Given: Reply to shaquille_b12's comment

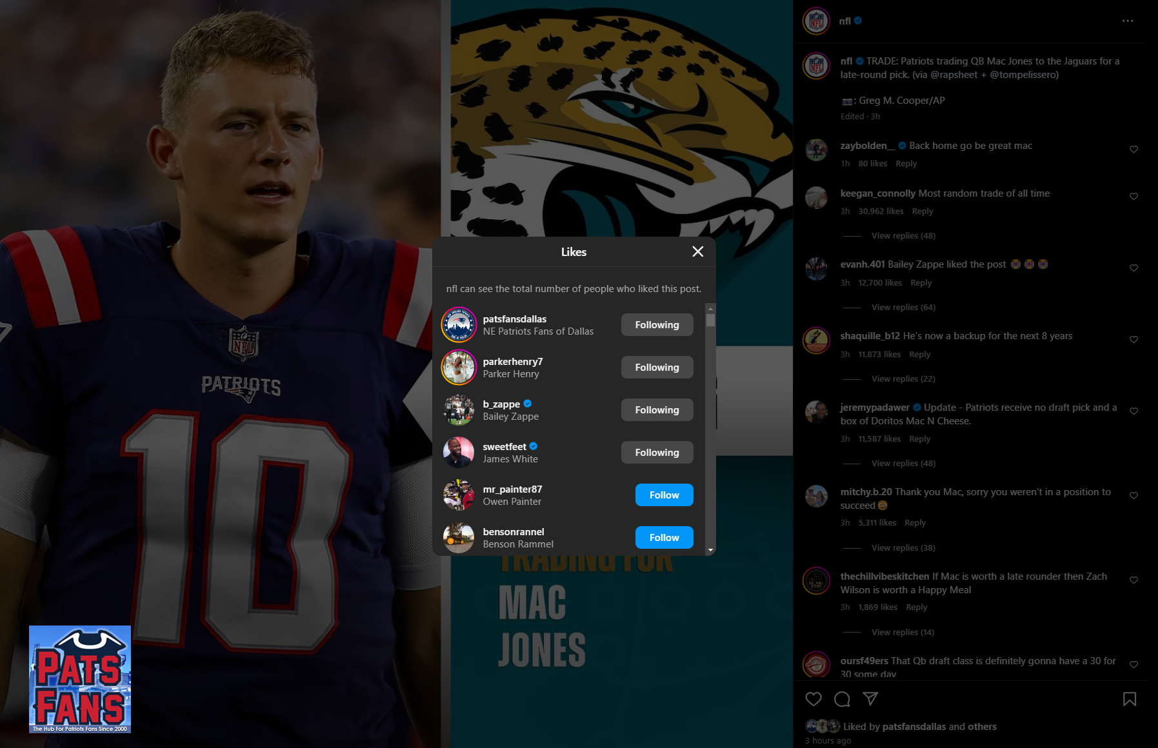Looking at the screenshot, I should tap(919, 354).
